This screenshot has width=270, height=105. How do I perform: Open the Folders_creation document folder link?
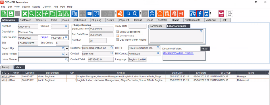point(178,53)
